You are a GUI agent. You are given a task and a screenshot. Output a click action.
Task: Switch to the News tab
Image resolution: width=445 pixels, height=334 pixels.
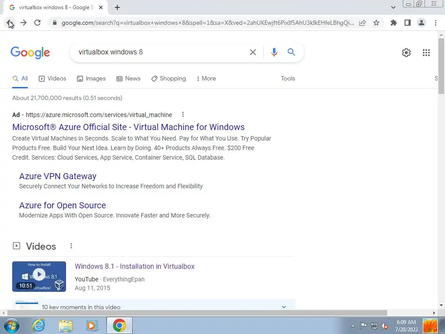click(x=129, y=79)
